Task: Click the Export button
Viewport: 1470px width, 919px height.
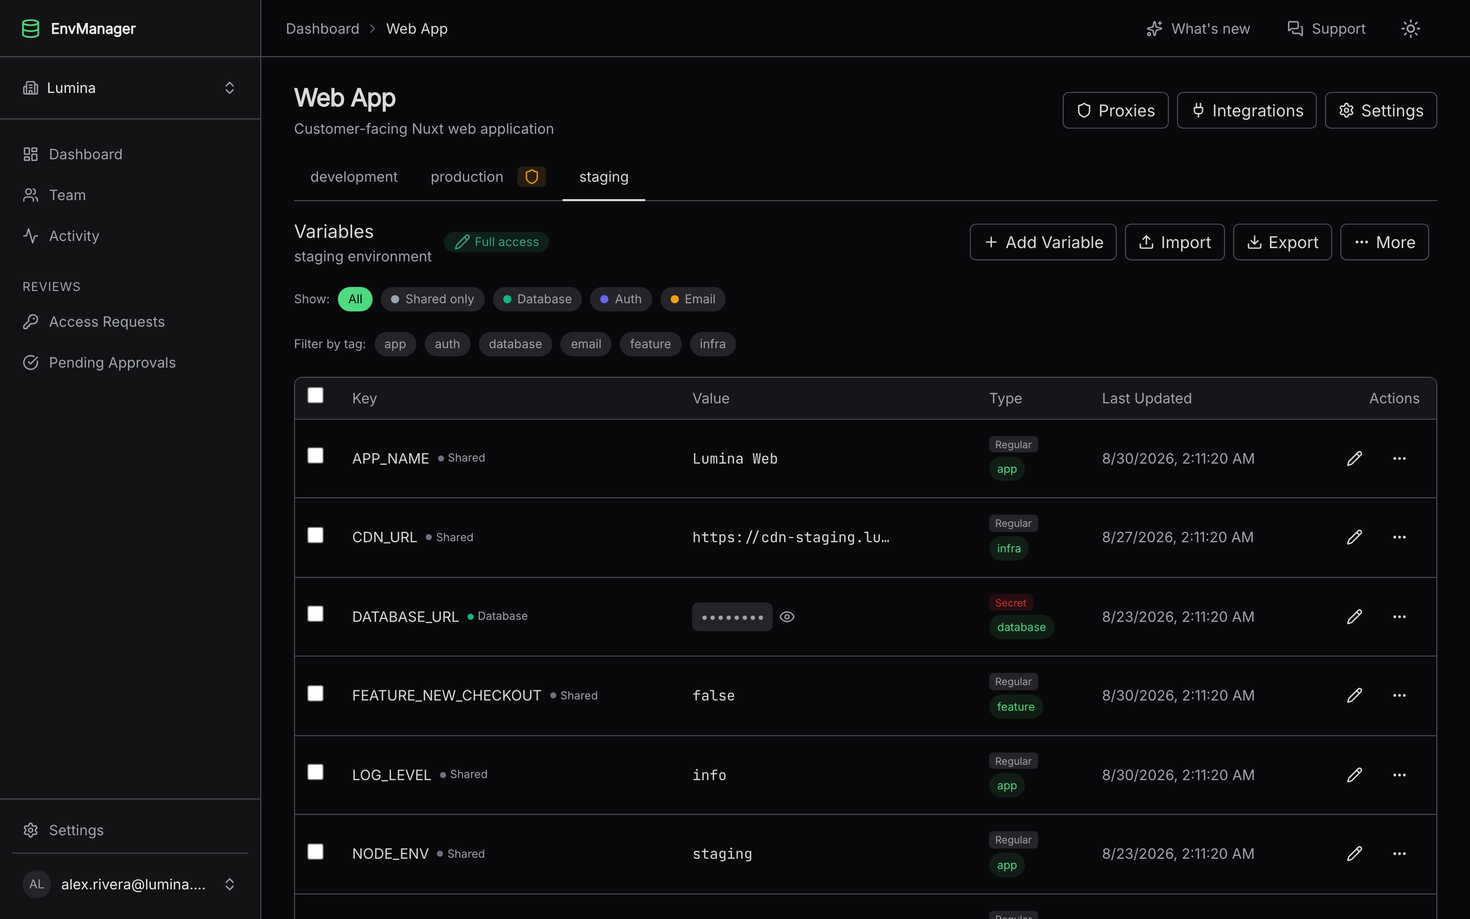Action: (1282, 242)
